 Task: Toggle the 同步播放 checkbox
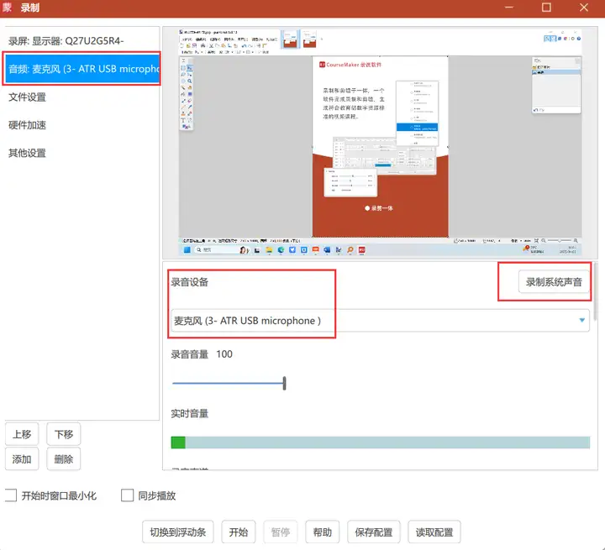[x=128, y=495]
